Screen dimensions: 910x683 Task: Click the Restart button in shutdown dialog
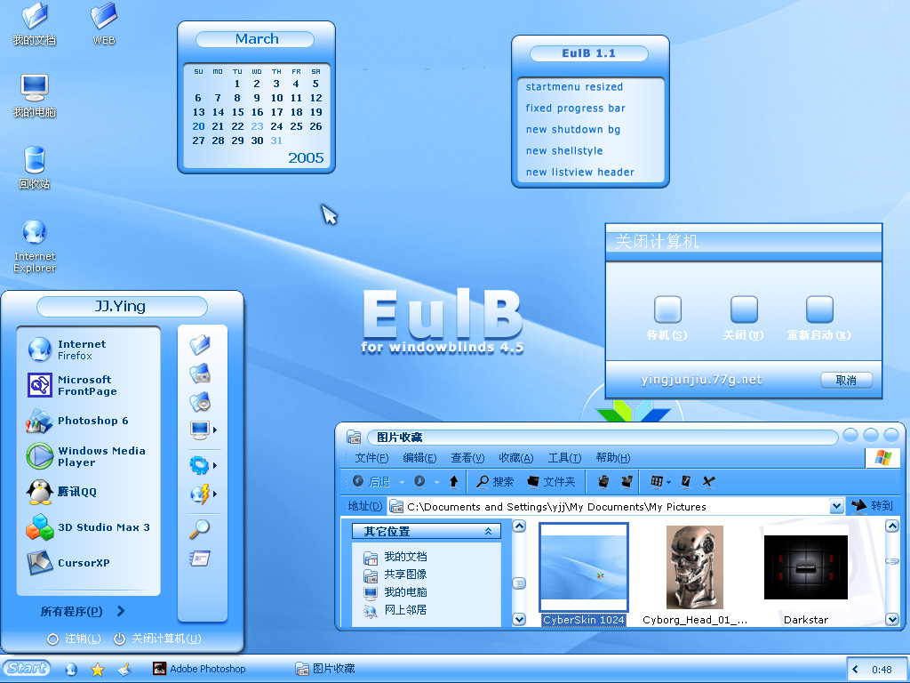pos(818,317)
